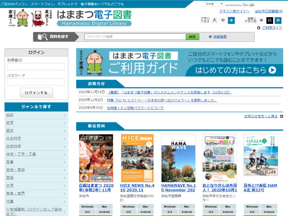
Task: Expand the 技術・工学・工業 genre chevron
Action: click(x=65, y=154)
